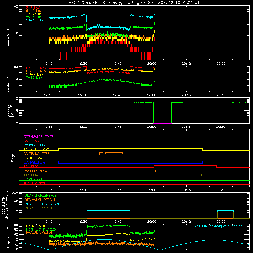Select the MAX_DET_VS_TOT legend label
Viewport: 253px width, 253px height.
[x=39, y=232]
